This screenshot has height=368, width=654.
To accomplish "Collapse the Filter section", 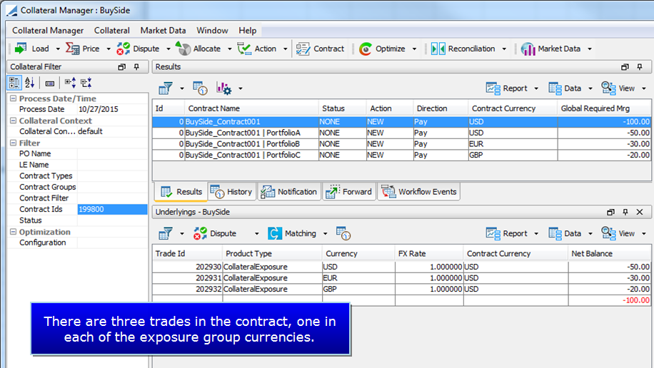I will coord(14,143).
